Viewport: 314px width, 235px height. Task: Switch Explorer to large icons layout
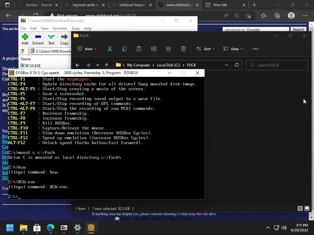[x=307, y=208]
